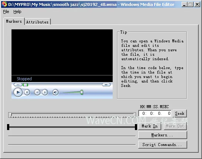
Task: Click the rewind button above the controls
Action: click(18, 85)
